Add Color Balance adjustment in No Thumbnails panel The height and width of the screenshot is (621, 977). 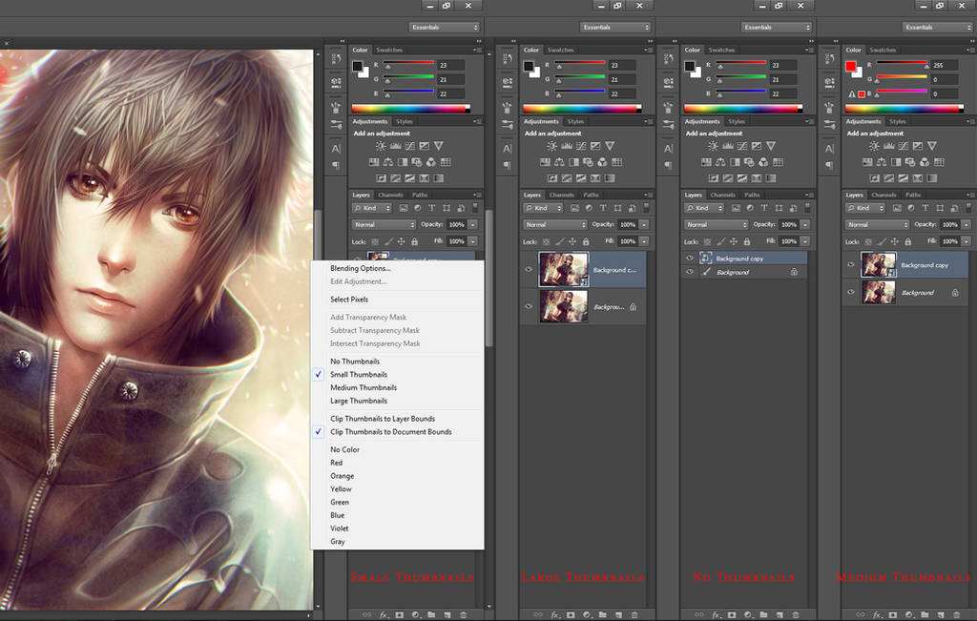[x=721, y=162]
